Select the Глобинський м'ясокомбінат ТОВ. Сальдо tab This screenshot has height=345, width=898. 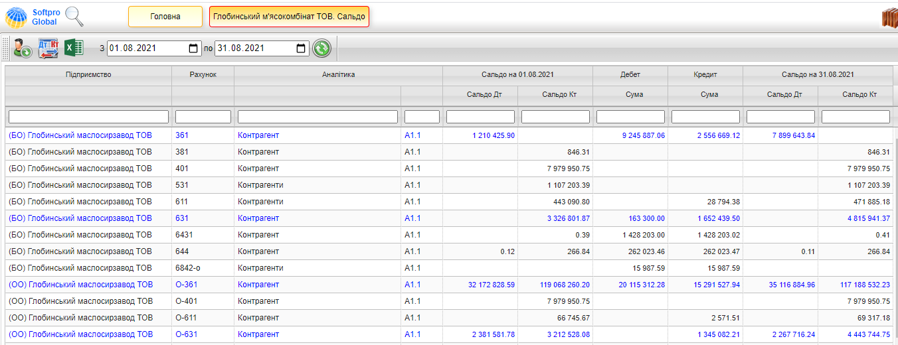(289, 17)
